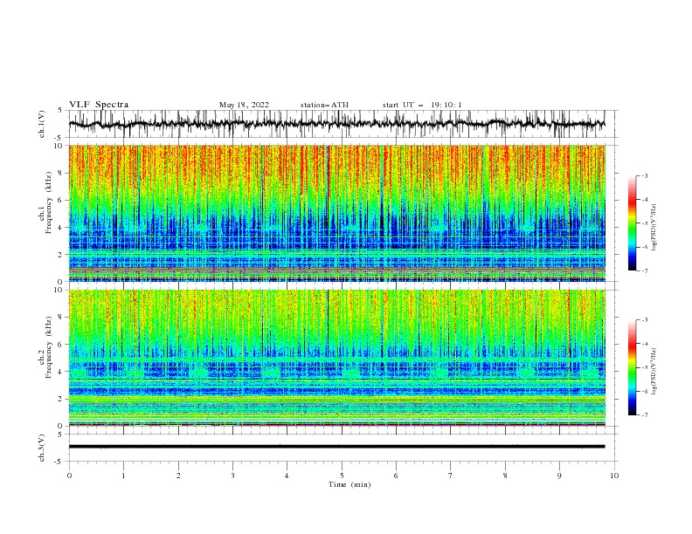
Task: Click the "ch.3(V)" axis label
Action: (42, 448)
